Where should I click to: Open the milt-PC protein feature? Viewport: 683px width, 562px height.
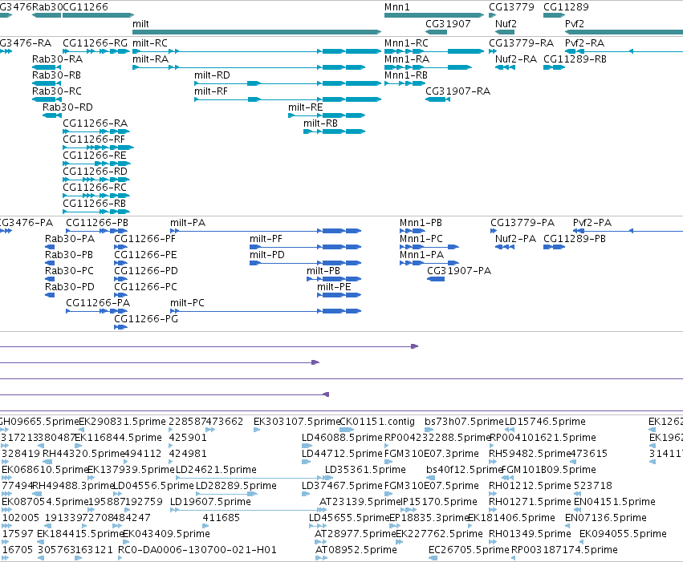(266, 311)
